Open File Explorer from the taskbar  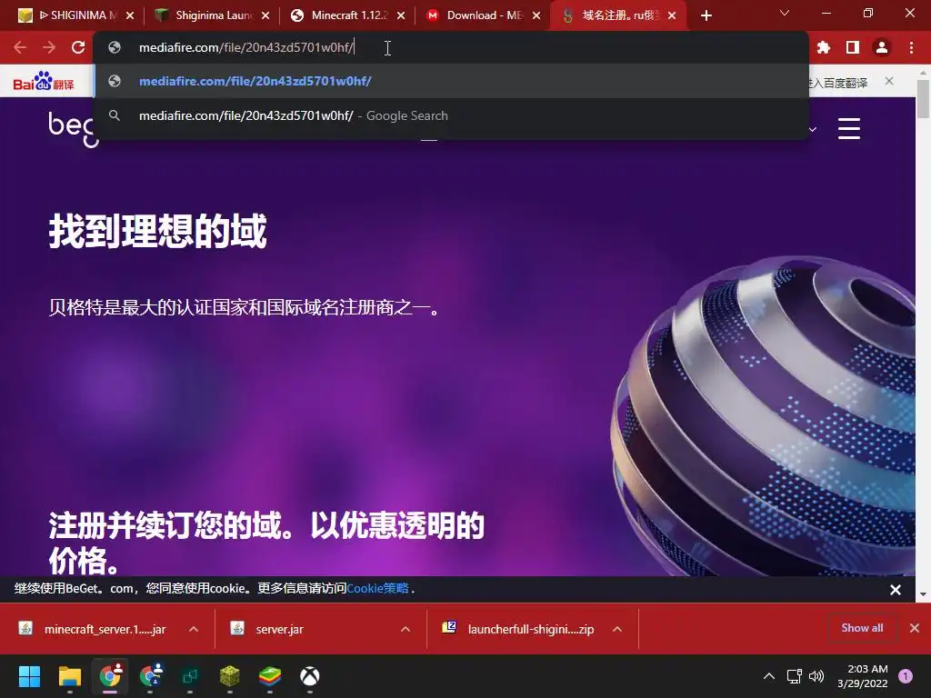click(69, 676)
